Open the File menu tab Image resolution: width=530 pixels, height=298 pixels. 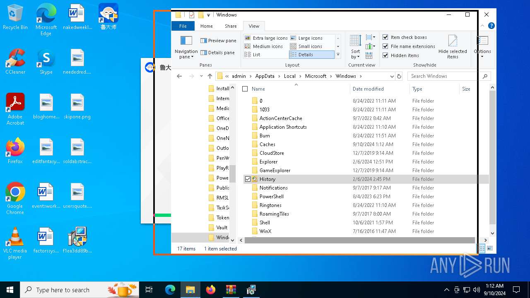[183, 26]
